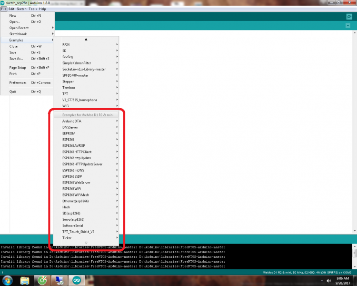Viewport: 357px width, 286px height.
Task: Open ESP8266WiFiMesh examples
Action: (86, 195)
